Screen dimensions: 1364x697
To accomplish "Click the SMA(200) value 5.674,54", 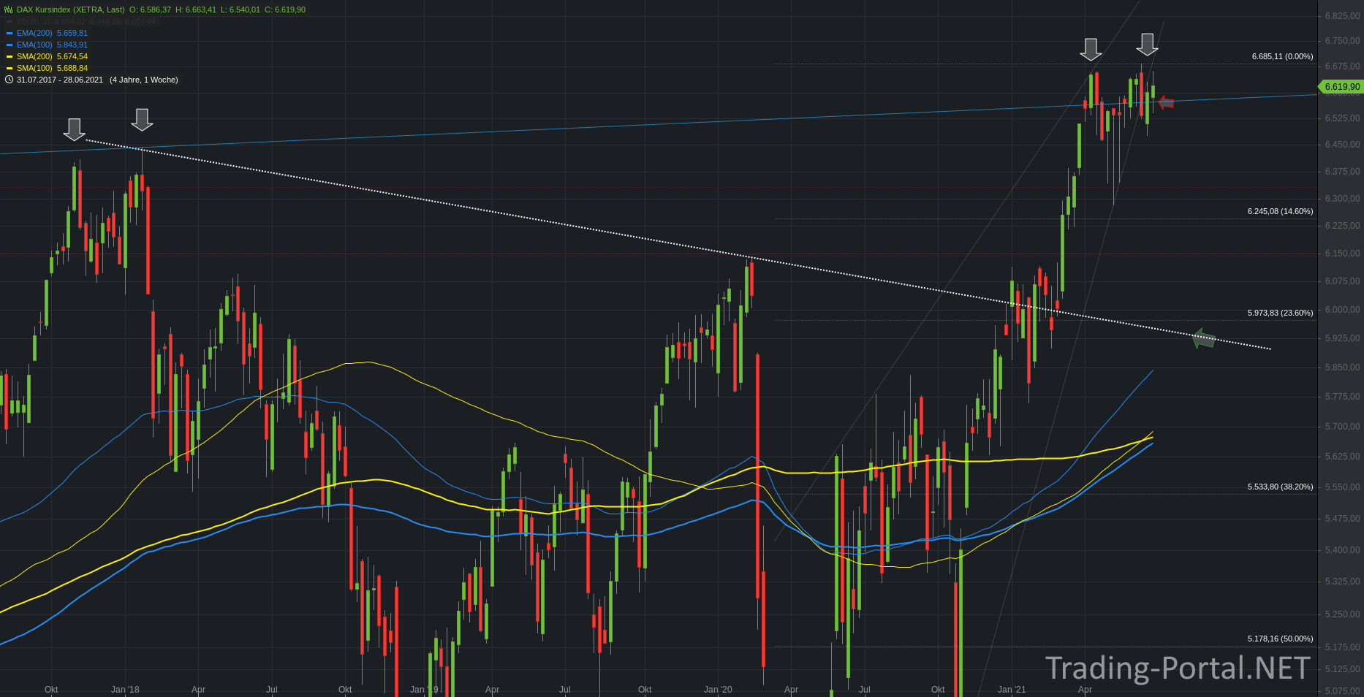I will pyautogui.click(x=72, y=56).
